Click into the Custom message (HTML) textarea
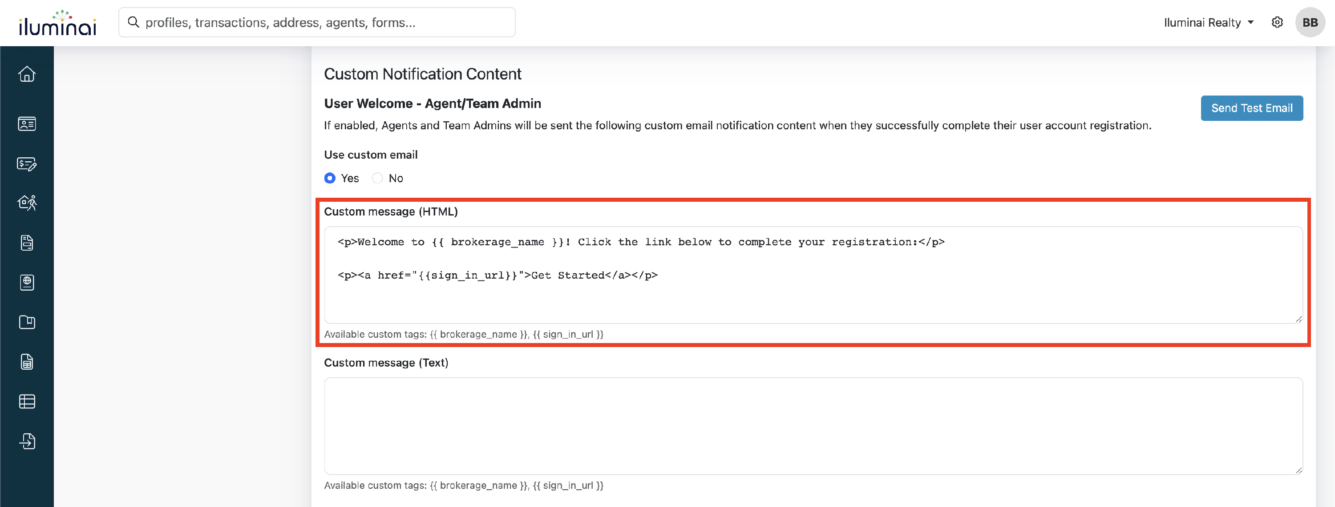The height and width of the screenshot is (507, 1335). [813, 275]
